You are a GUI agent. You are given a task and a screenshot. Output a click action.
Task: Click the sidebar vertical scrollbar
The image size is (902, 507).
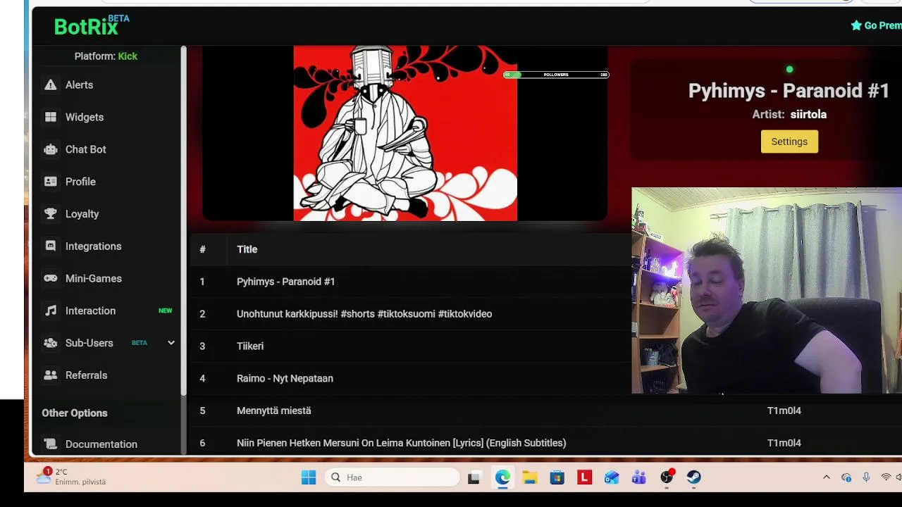point(183,220)
